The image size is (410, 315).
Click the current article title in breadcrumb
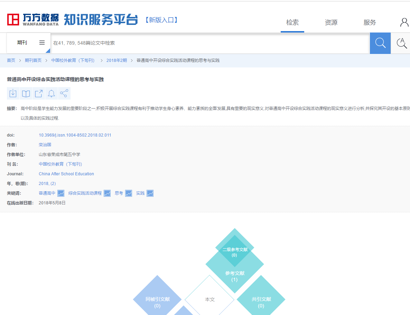[x=178, y=61]
